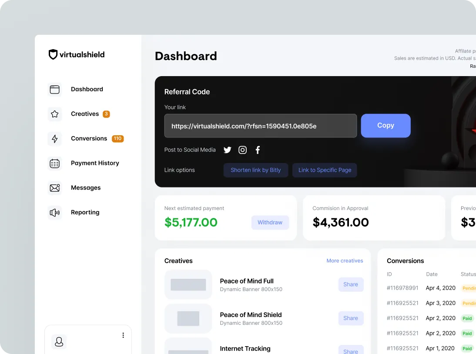Image resolution: width=476 pixels, height=354 pixels.
Task: Share referral link to Twitter
Action: 227,150
